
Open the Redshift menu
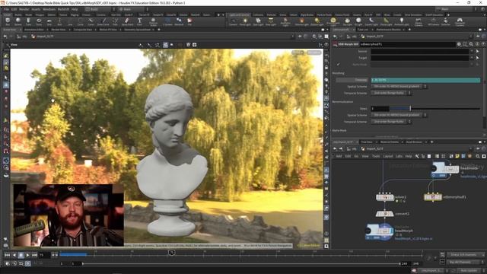click(63, 9)
